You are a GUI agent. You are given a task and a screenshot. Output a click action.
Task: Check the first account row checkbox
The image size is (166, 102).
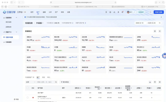pyautogui.click(x=28, y=97)
